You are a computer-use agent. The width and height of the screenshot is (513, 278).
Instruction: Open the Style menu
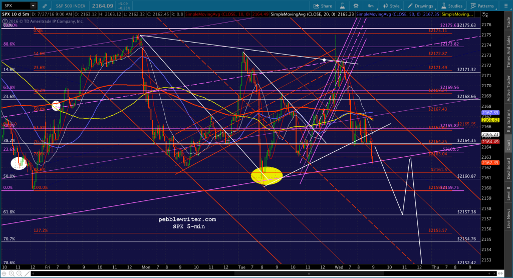(392, 6)
